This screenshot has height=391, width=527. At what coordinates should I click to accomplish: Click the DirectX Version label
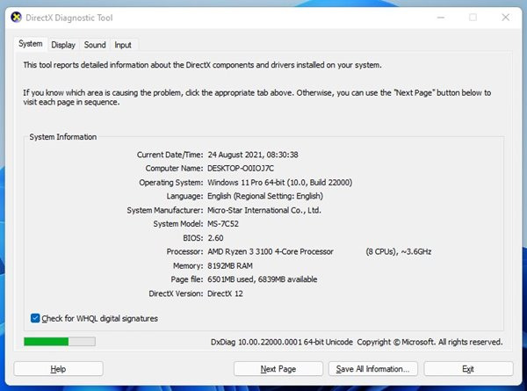click(x=176, y=293)
